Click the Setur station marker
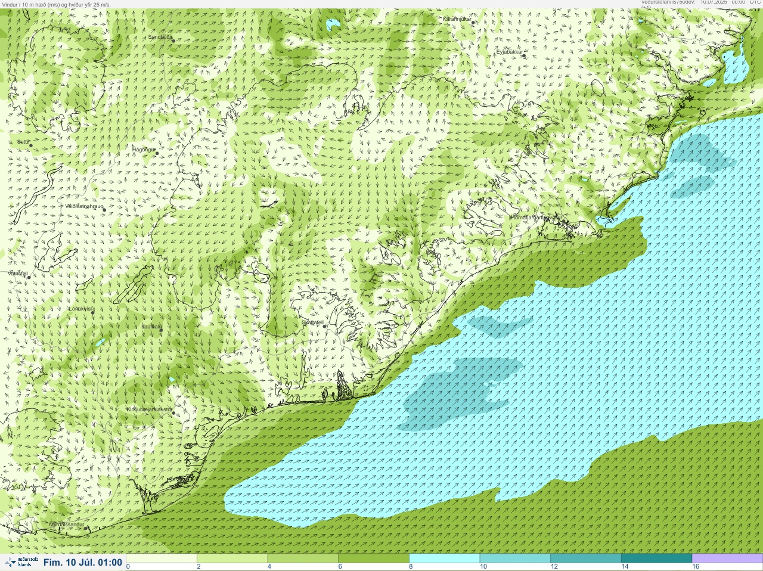Viewport: 763px width, 571px height. tap(30, 145)
